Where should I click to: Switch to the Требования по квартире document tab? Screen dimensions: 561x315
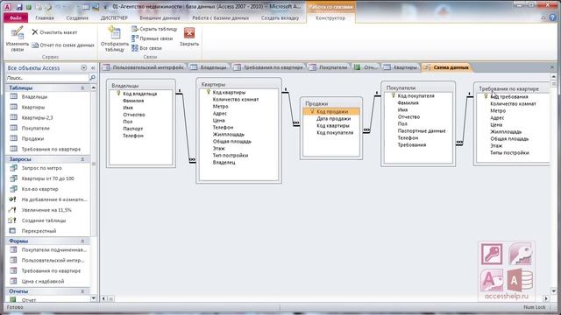269,67
